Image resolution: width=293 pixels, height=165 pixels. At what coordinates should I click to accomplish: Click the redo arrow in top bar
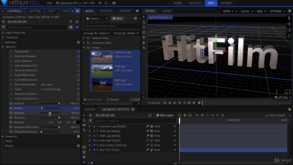[106, 3]
